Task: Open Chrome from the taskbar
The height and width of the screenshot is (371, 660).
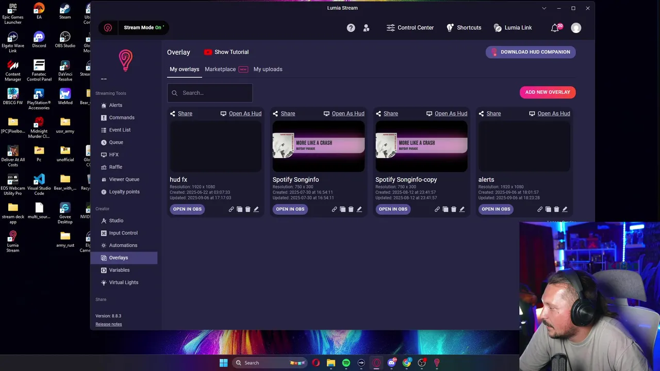Action: [407, 363]
